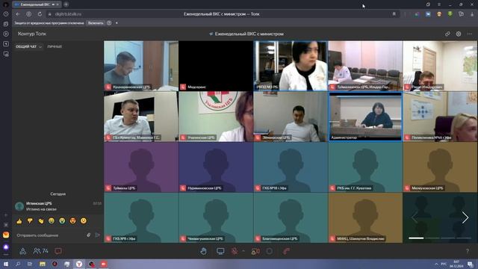
Task: Click the browser back arrow
Action: pyautogui.click(x=18, y=14)
